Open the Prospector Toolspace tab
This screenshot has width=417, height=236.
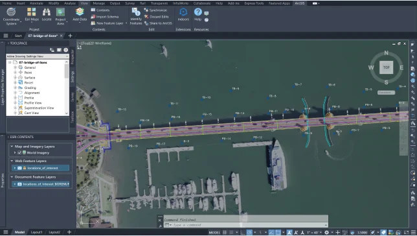click(73, 56)
